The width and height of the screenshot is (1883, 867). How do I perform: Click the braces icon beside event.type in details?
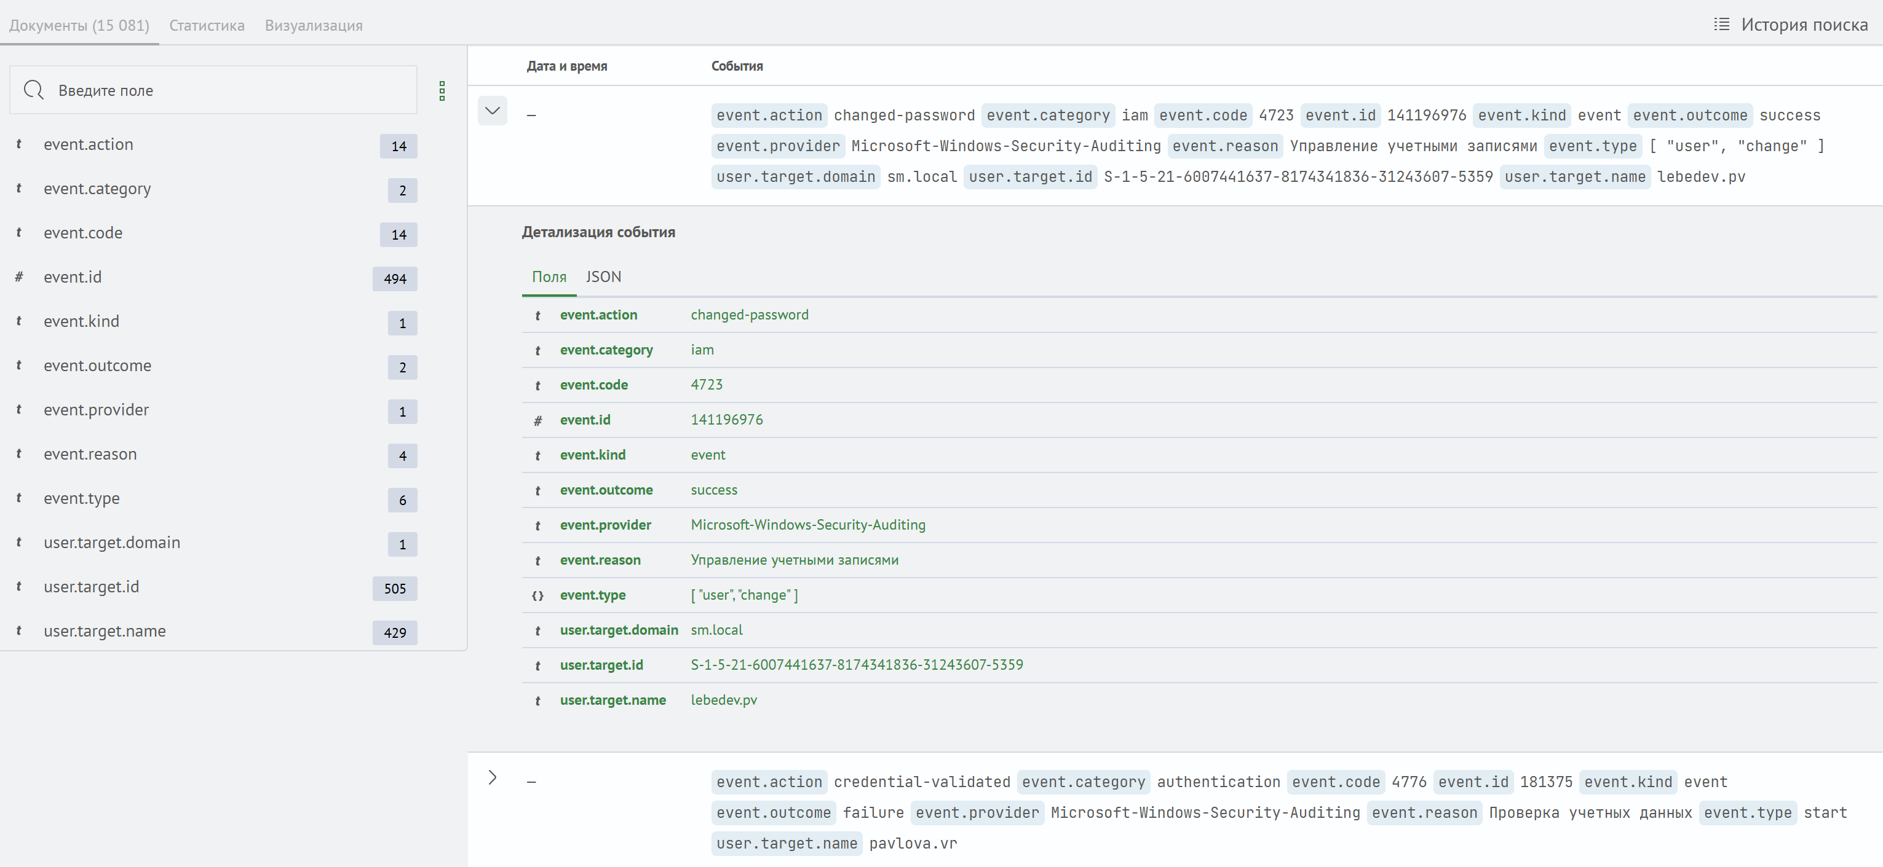click(538, 595)
